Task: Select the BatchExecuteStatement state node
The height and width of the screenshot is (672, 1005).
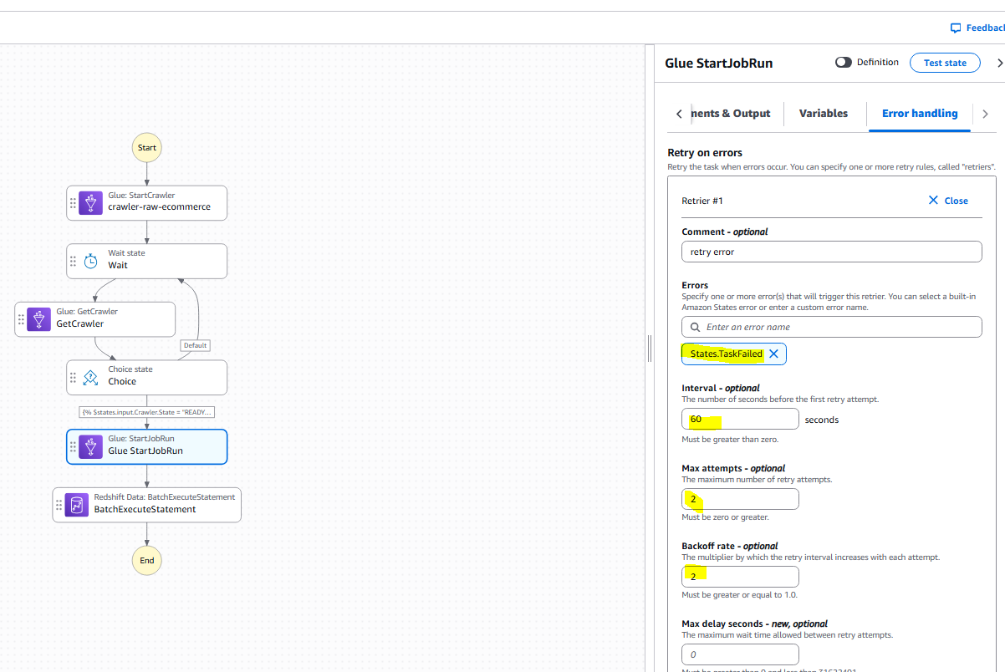Action: (147, 505)
